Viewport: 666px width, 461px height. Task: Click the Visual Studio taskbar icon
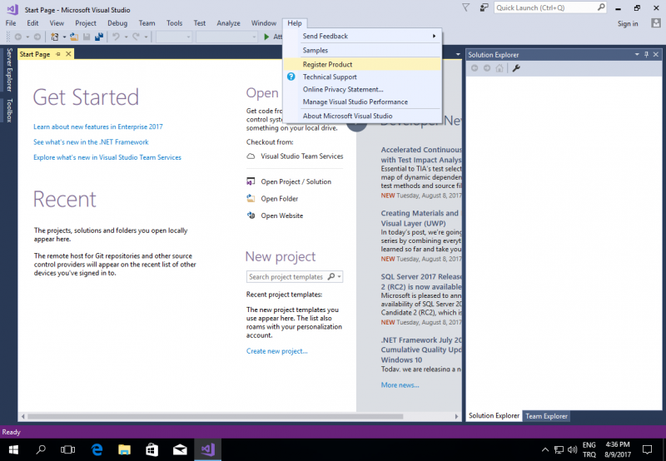click(x=207, y=449)
